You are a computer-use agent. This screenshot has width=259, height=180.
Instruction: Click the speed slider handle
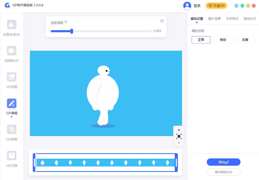pyautogui.click(x=72, y=31)
